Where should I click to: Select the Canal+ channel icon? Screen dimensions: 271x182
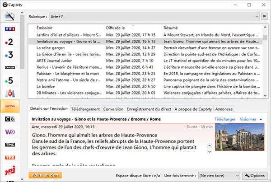(x=10, y=67)
